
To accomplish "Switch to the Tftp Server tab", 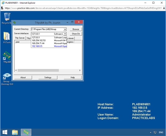I will [20, 38].
